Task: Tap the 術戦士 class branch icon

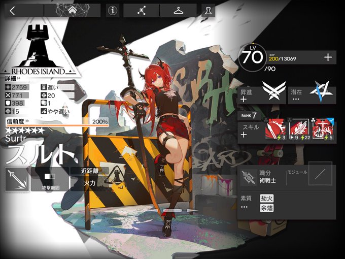Action: click(x=248, y=177)
